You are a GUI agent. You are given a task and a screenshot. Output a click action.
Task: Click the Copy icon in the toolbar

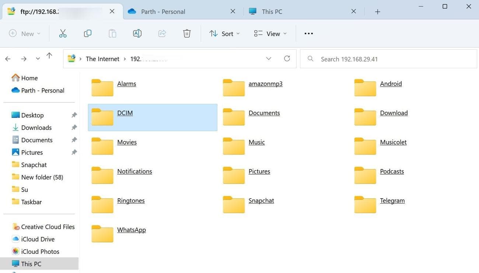[88, 33]
